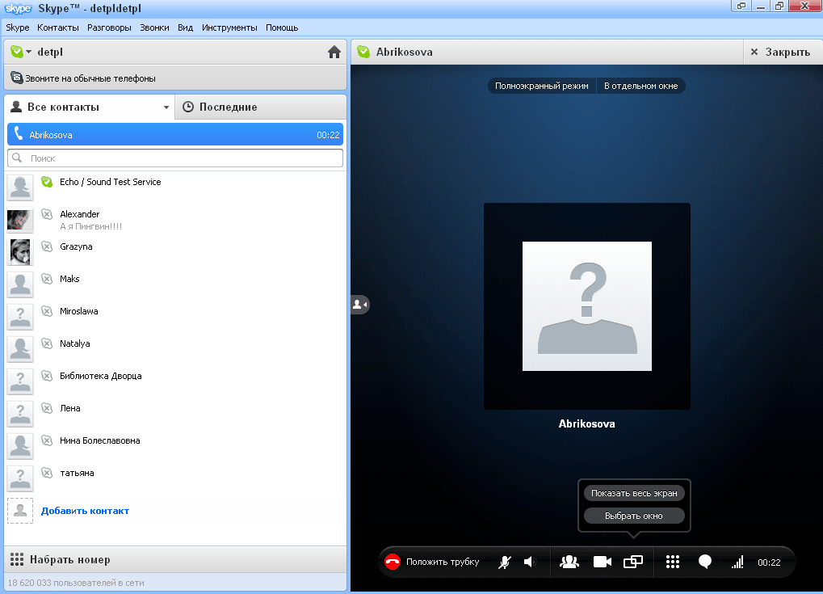Expand the Все контакты filter dropdown

click(x=166, y=107)
